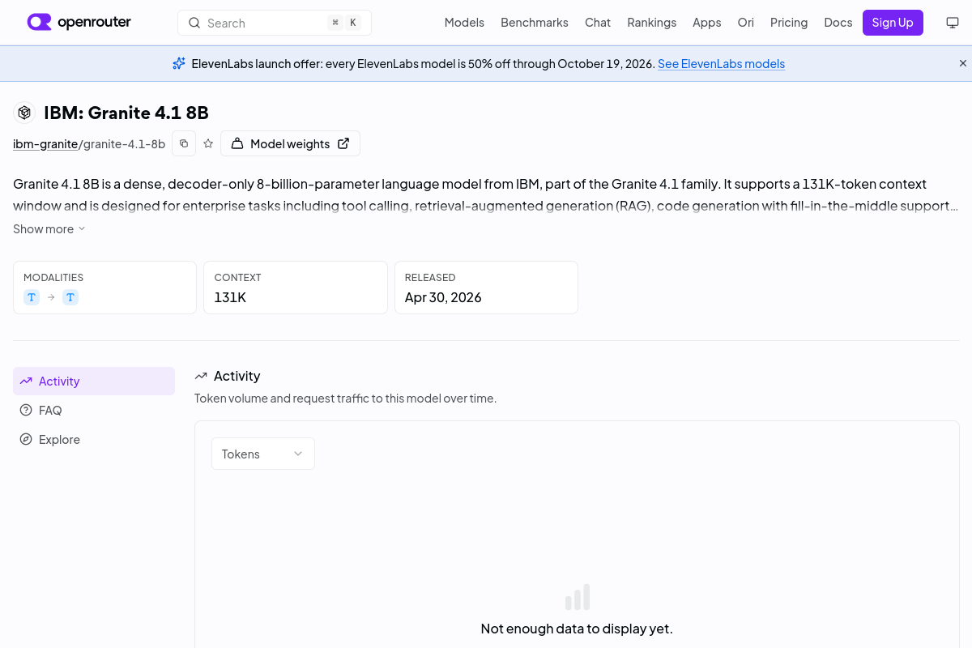Screen dimensions: 972x648
Task: Select Explore in the sidebar
Action: pos(94,439)
